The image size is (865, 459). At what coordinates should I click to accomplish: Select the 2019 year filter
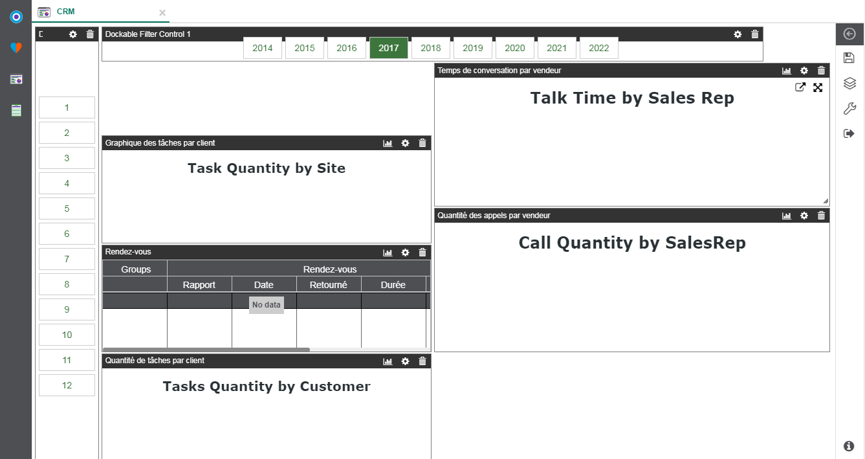tap(472, 48)
